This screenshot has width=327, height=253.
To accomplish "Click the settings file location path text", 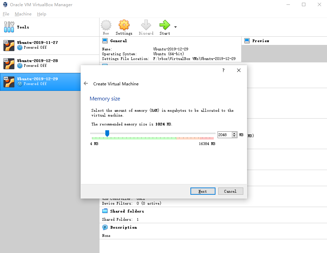I will click(x=194, y=59).
